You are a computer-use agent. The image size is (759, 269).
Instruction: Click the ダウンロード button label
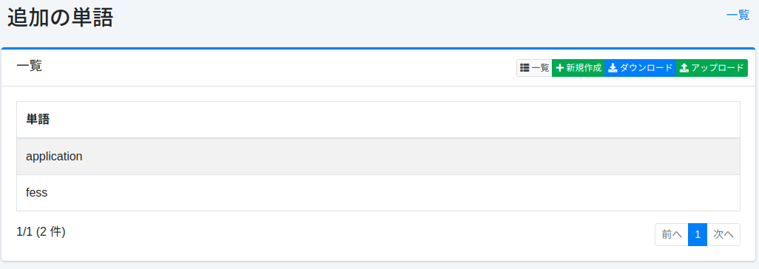pyautogui.click(x=647, y=68)
